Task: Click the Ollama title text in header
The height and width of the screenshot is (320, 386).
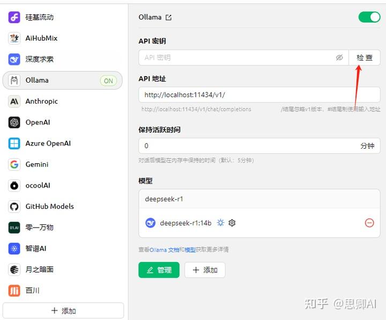Action: pos(150,17)
